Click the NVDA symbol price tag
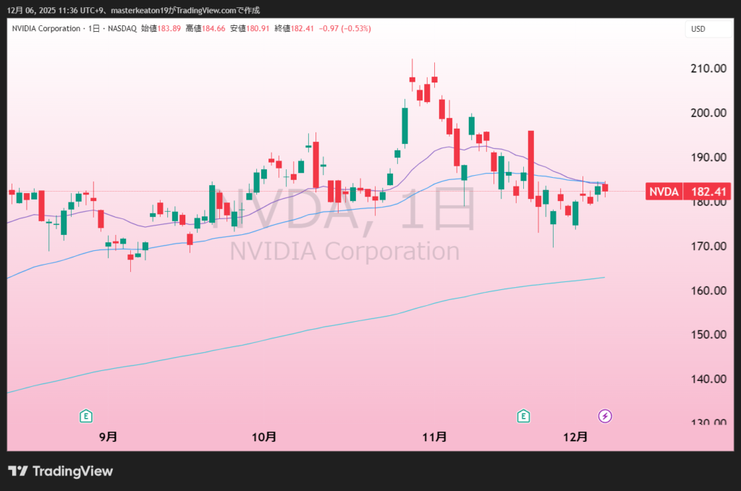This screenshot has height=491, width=741. pos(664,192)
